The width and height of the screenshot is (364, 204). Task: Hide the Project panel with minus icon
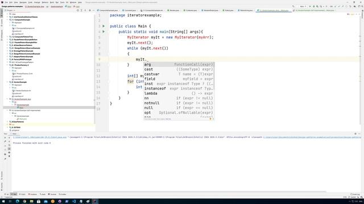93,10
